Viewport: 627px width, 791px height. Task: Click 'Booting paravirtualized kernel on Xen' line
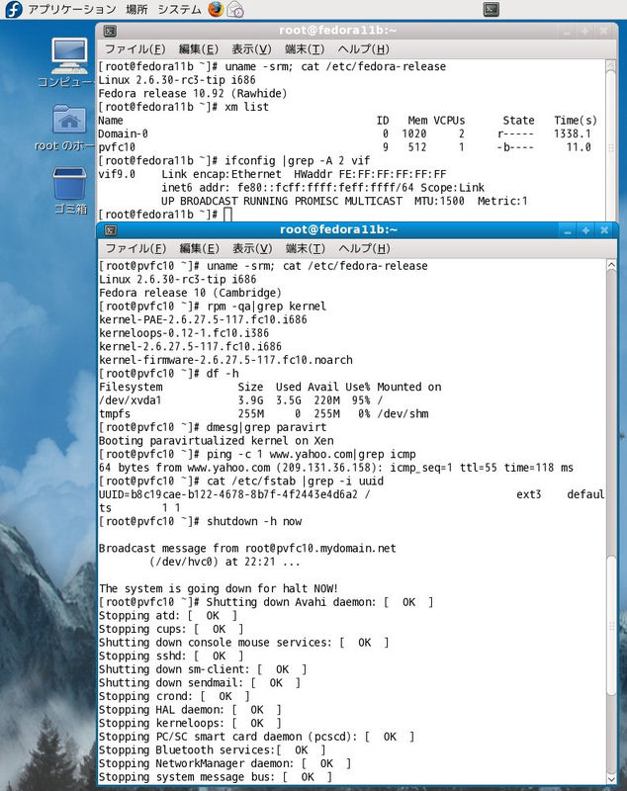217,440
